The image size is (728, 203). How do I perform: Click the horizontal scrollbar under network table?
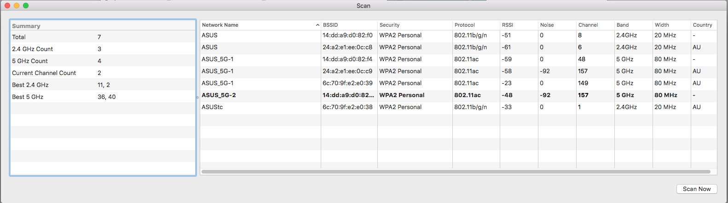pos(456,172)
